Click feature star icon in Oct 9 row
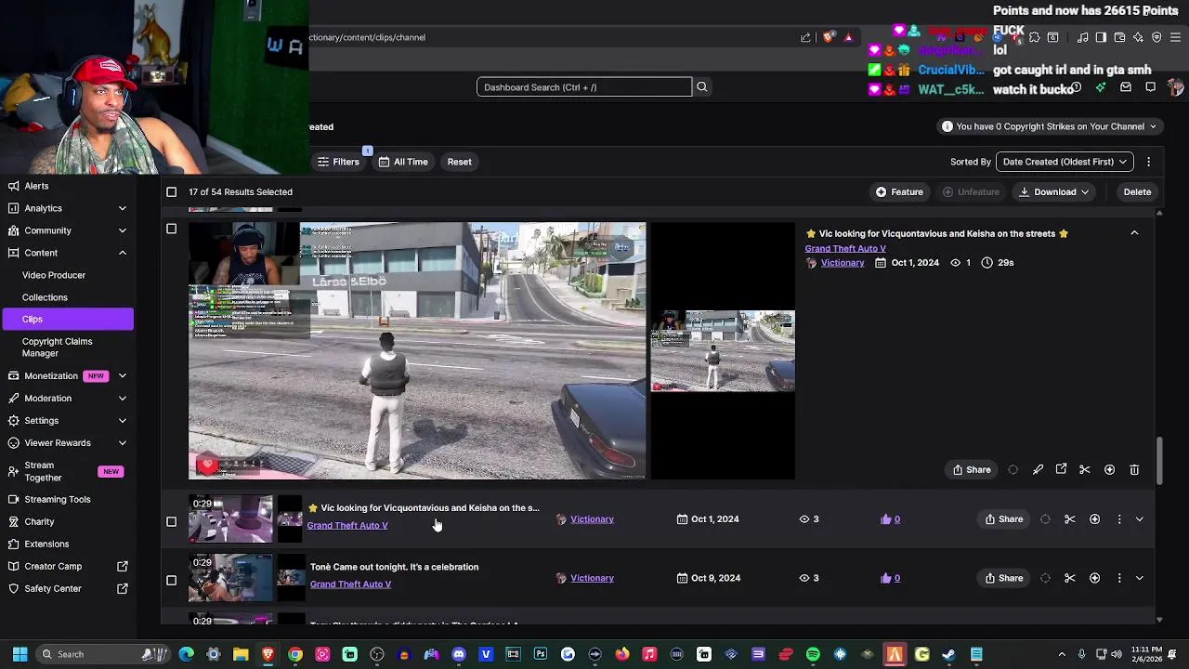This screenshot has width=1189, height=669. 1094,578
